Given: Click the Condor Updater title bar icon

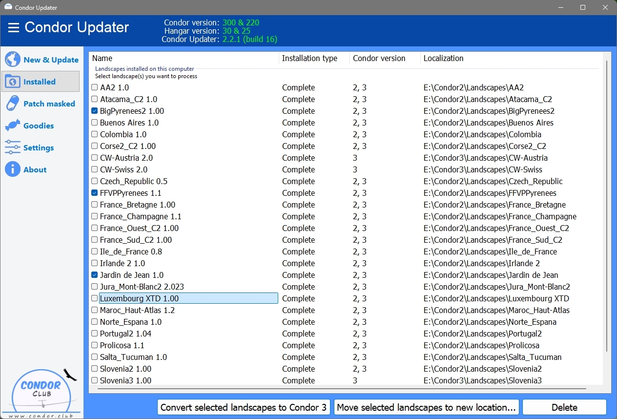Looking at the screenshot, I should click(x=8, y=7).
